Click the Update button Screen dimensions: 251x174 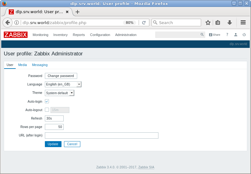pos(53,144)
